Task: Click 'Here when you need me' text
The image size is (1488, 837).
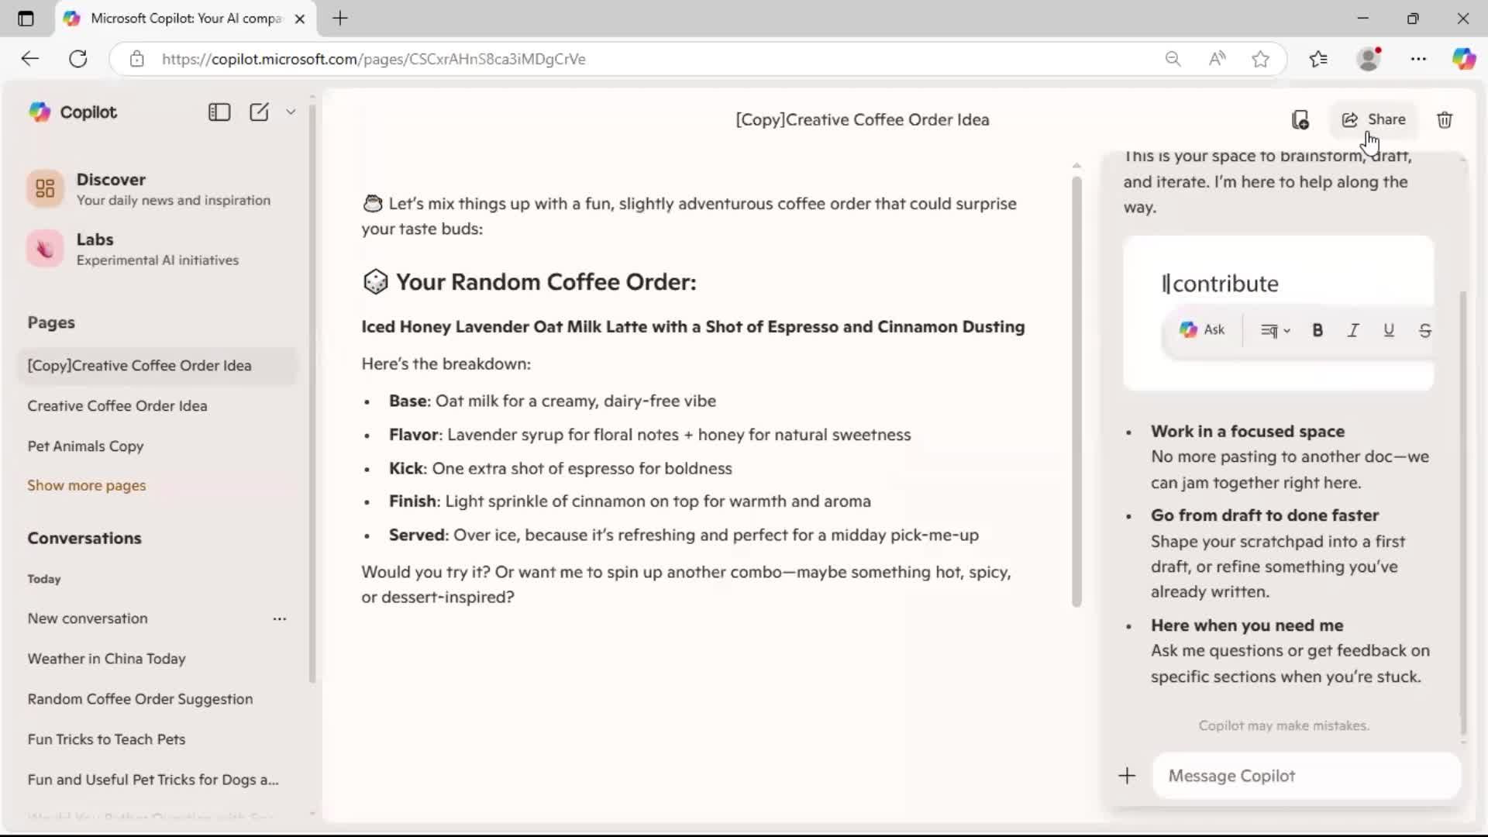Action: pyautogui.click(x=1246, y=625)
